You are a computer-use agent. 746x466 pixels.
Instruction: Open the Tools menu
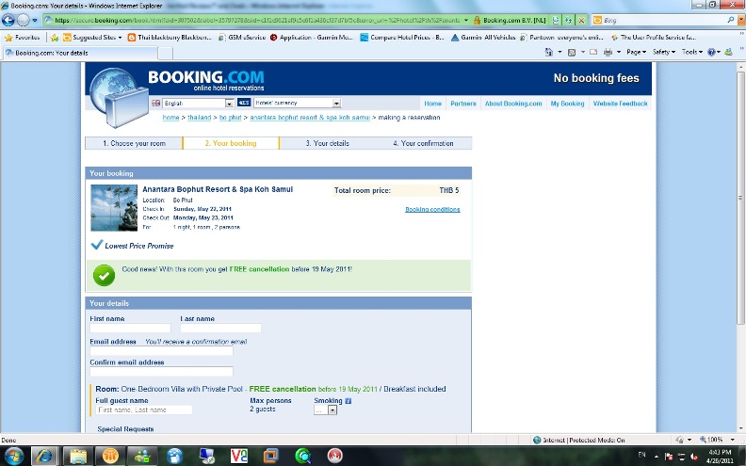(x=691, y=52)
